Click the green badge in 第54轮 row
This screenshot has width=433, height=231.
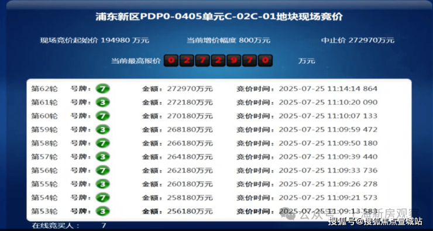(x=103, y=198)
